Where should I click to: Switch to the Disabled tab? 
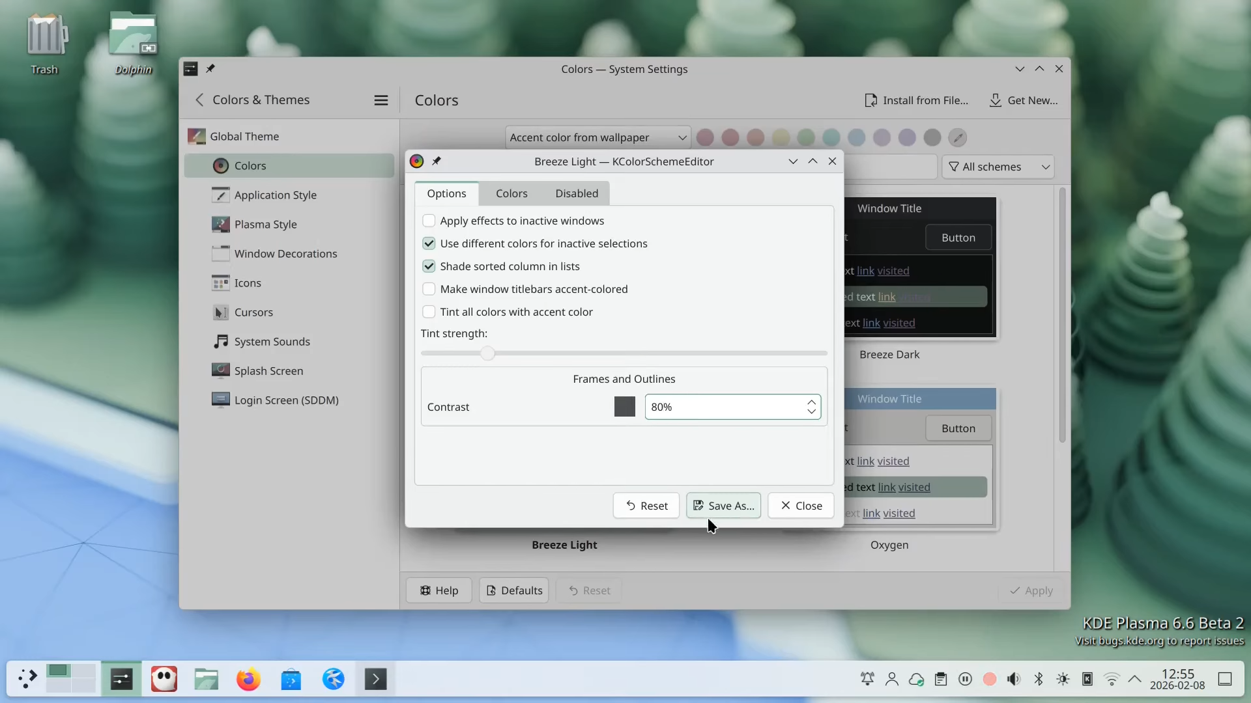(577, 193)
